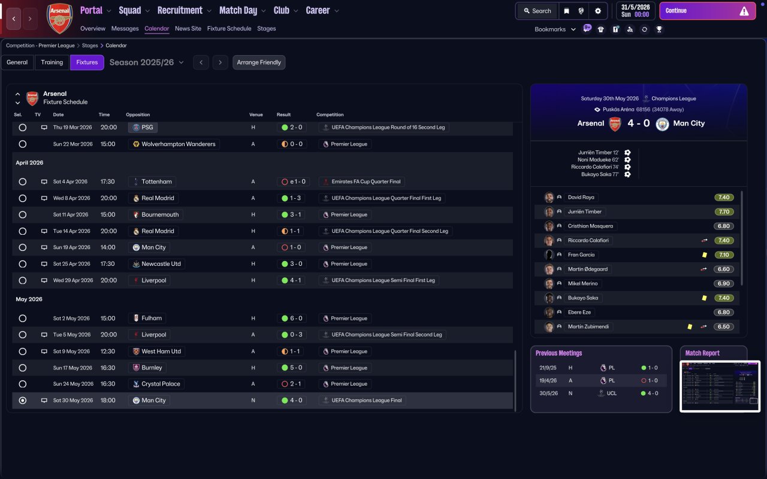Screen dimensions: 767x479
Task: Select the Fulham fixture radio button
Action: tap(23, 319)
